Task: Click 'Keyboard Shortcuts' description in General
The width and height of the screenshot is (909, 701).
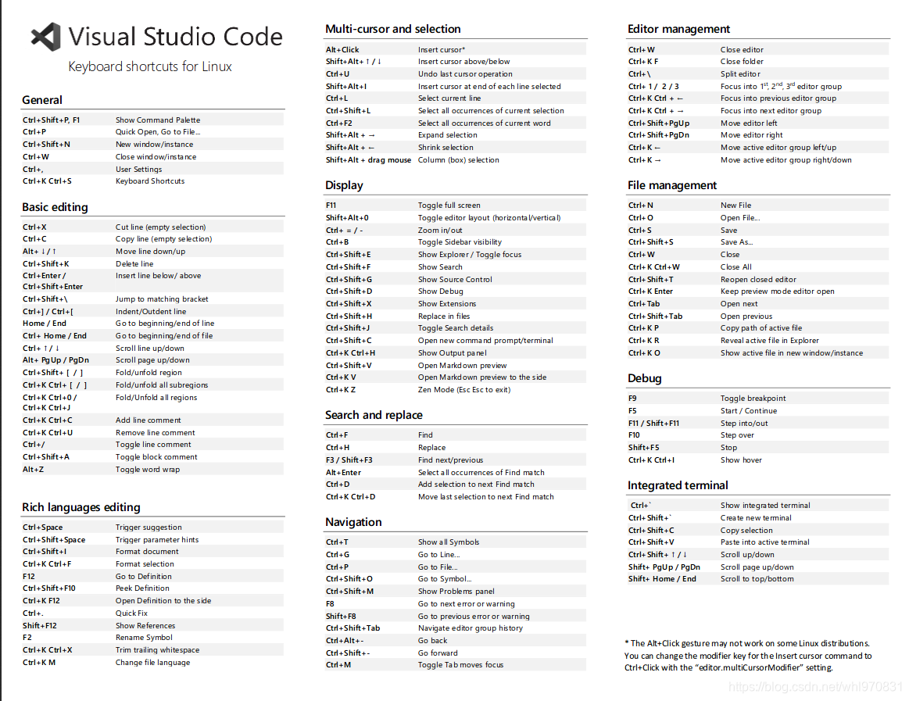Action: coord(150,181)
